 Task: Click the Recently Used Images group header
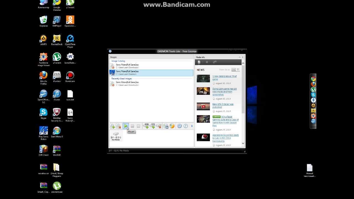[x=122, y=79]
